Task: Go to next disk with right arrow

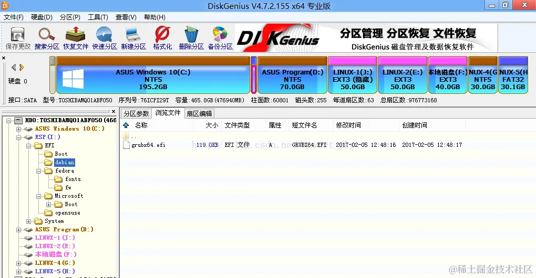Action: [x=22, y=68]
